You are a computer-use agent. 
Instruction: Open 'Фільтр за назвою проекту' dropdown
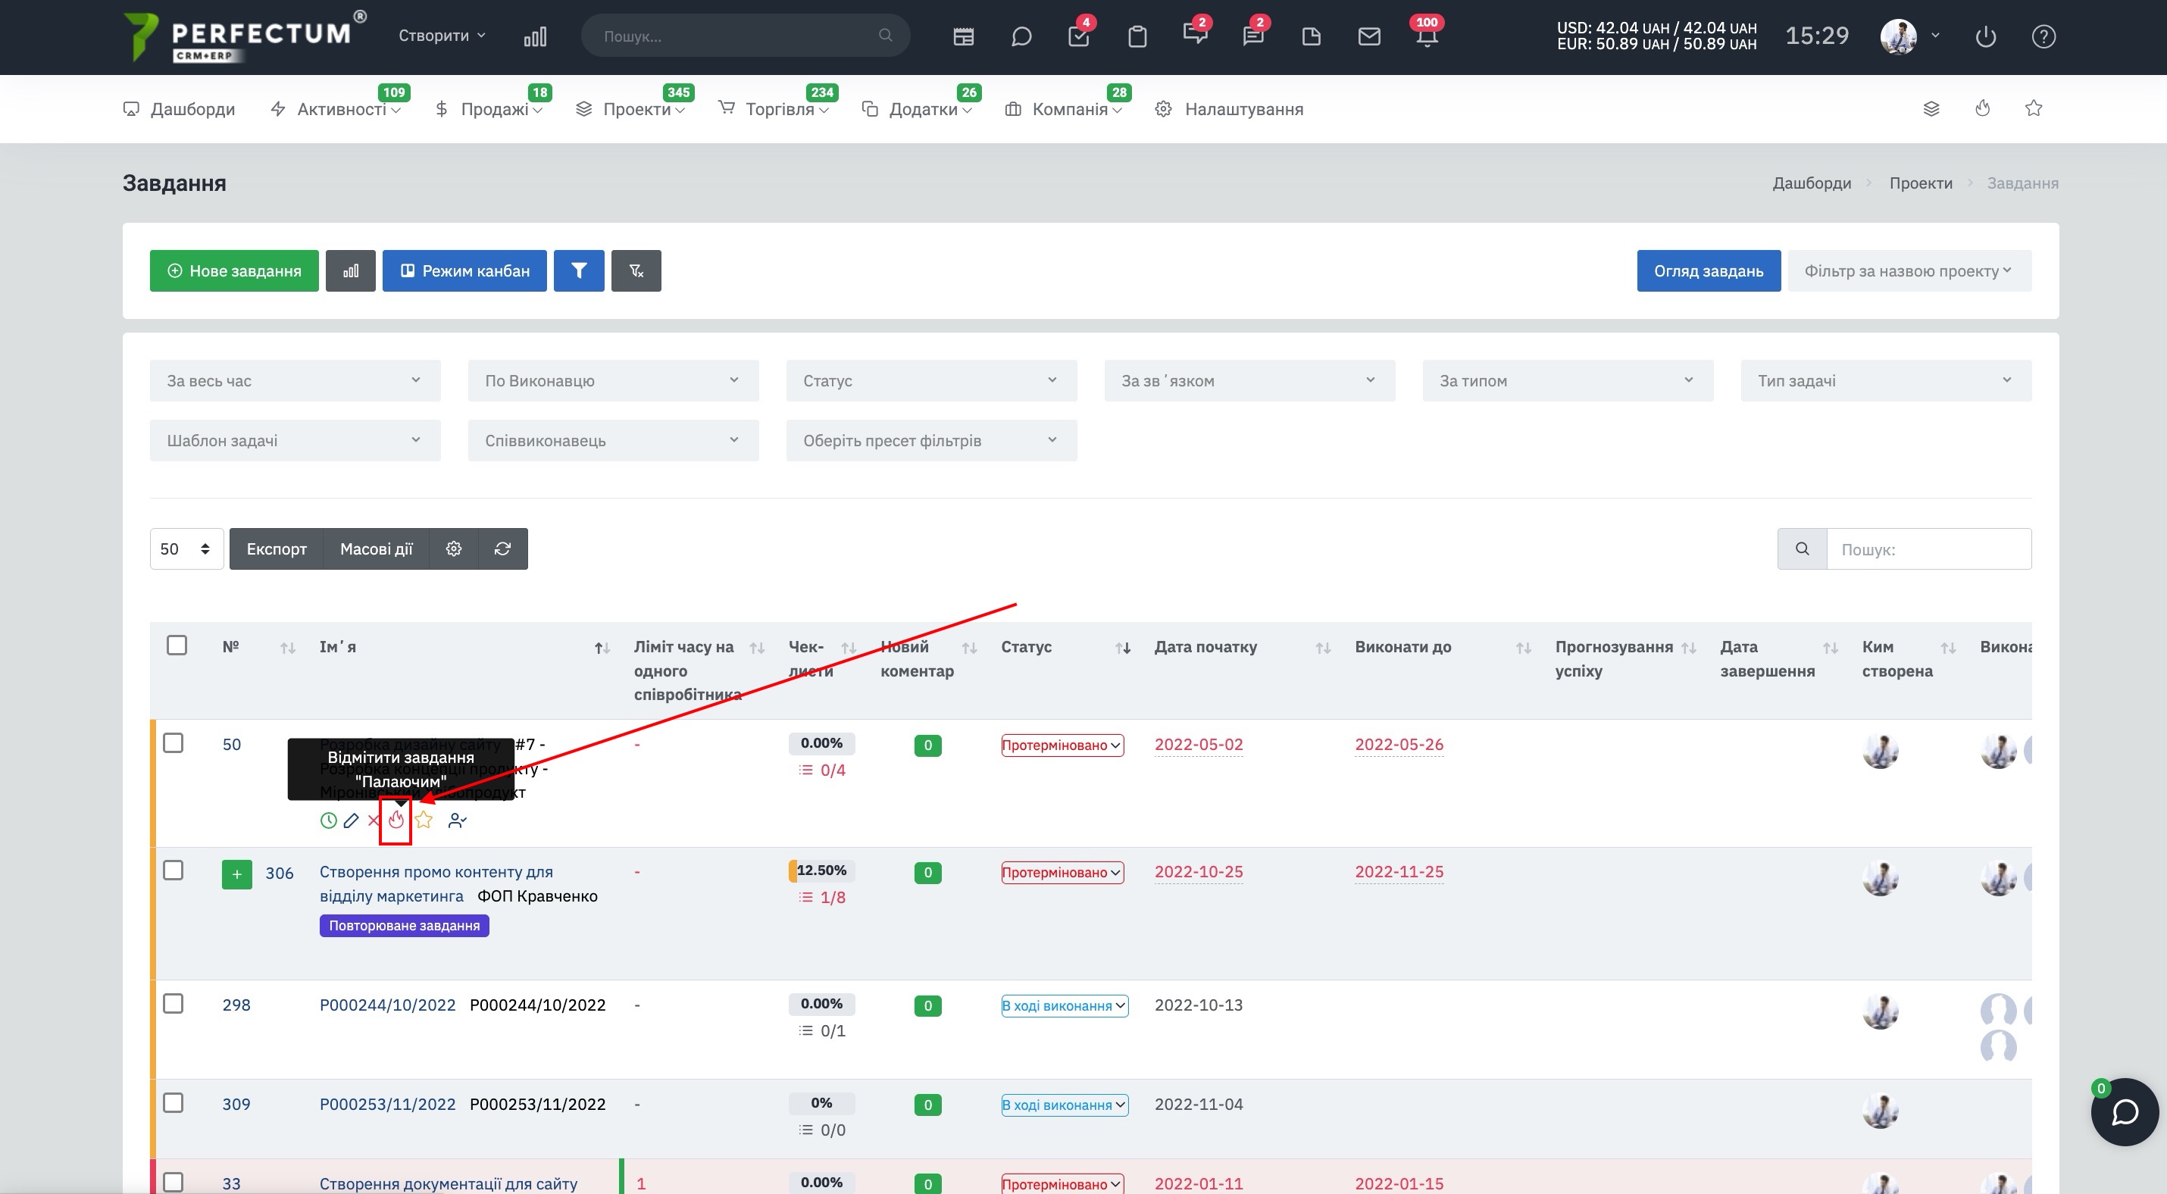[x=1909, y=270]
